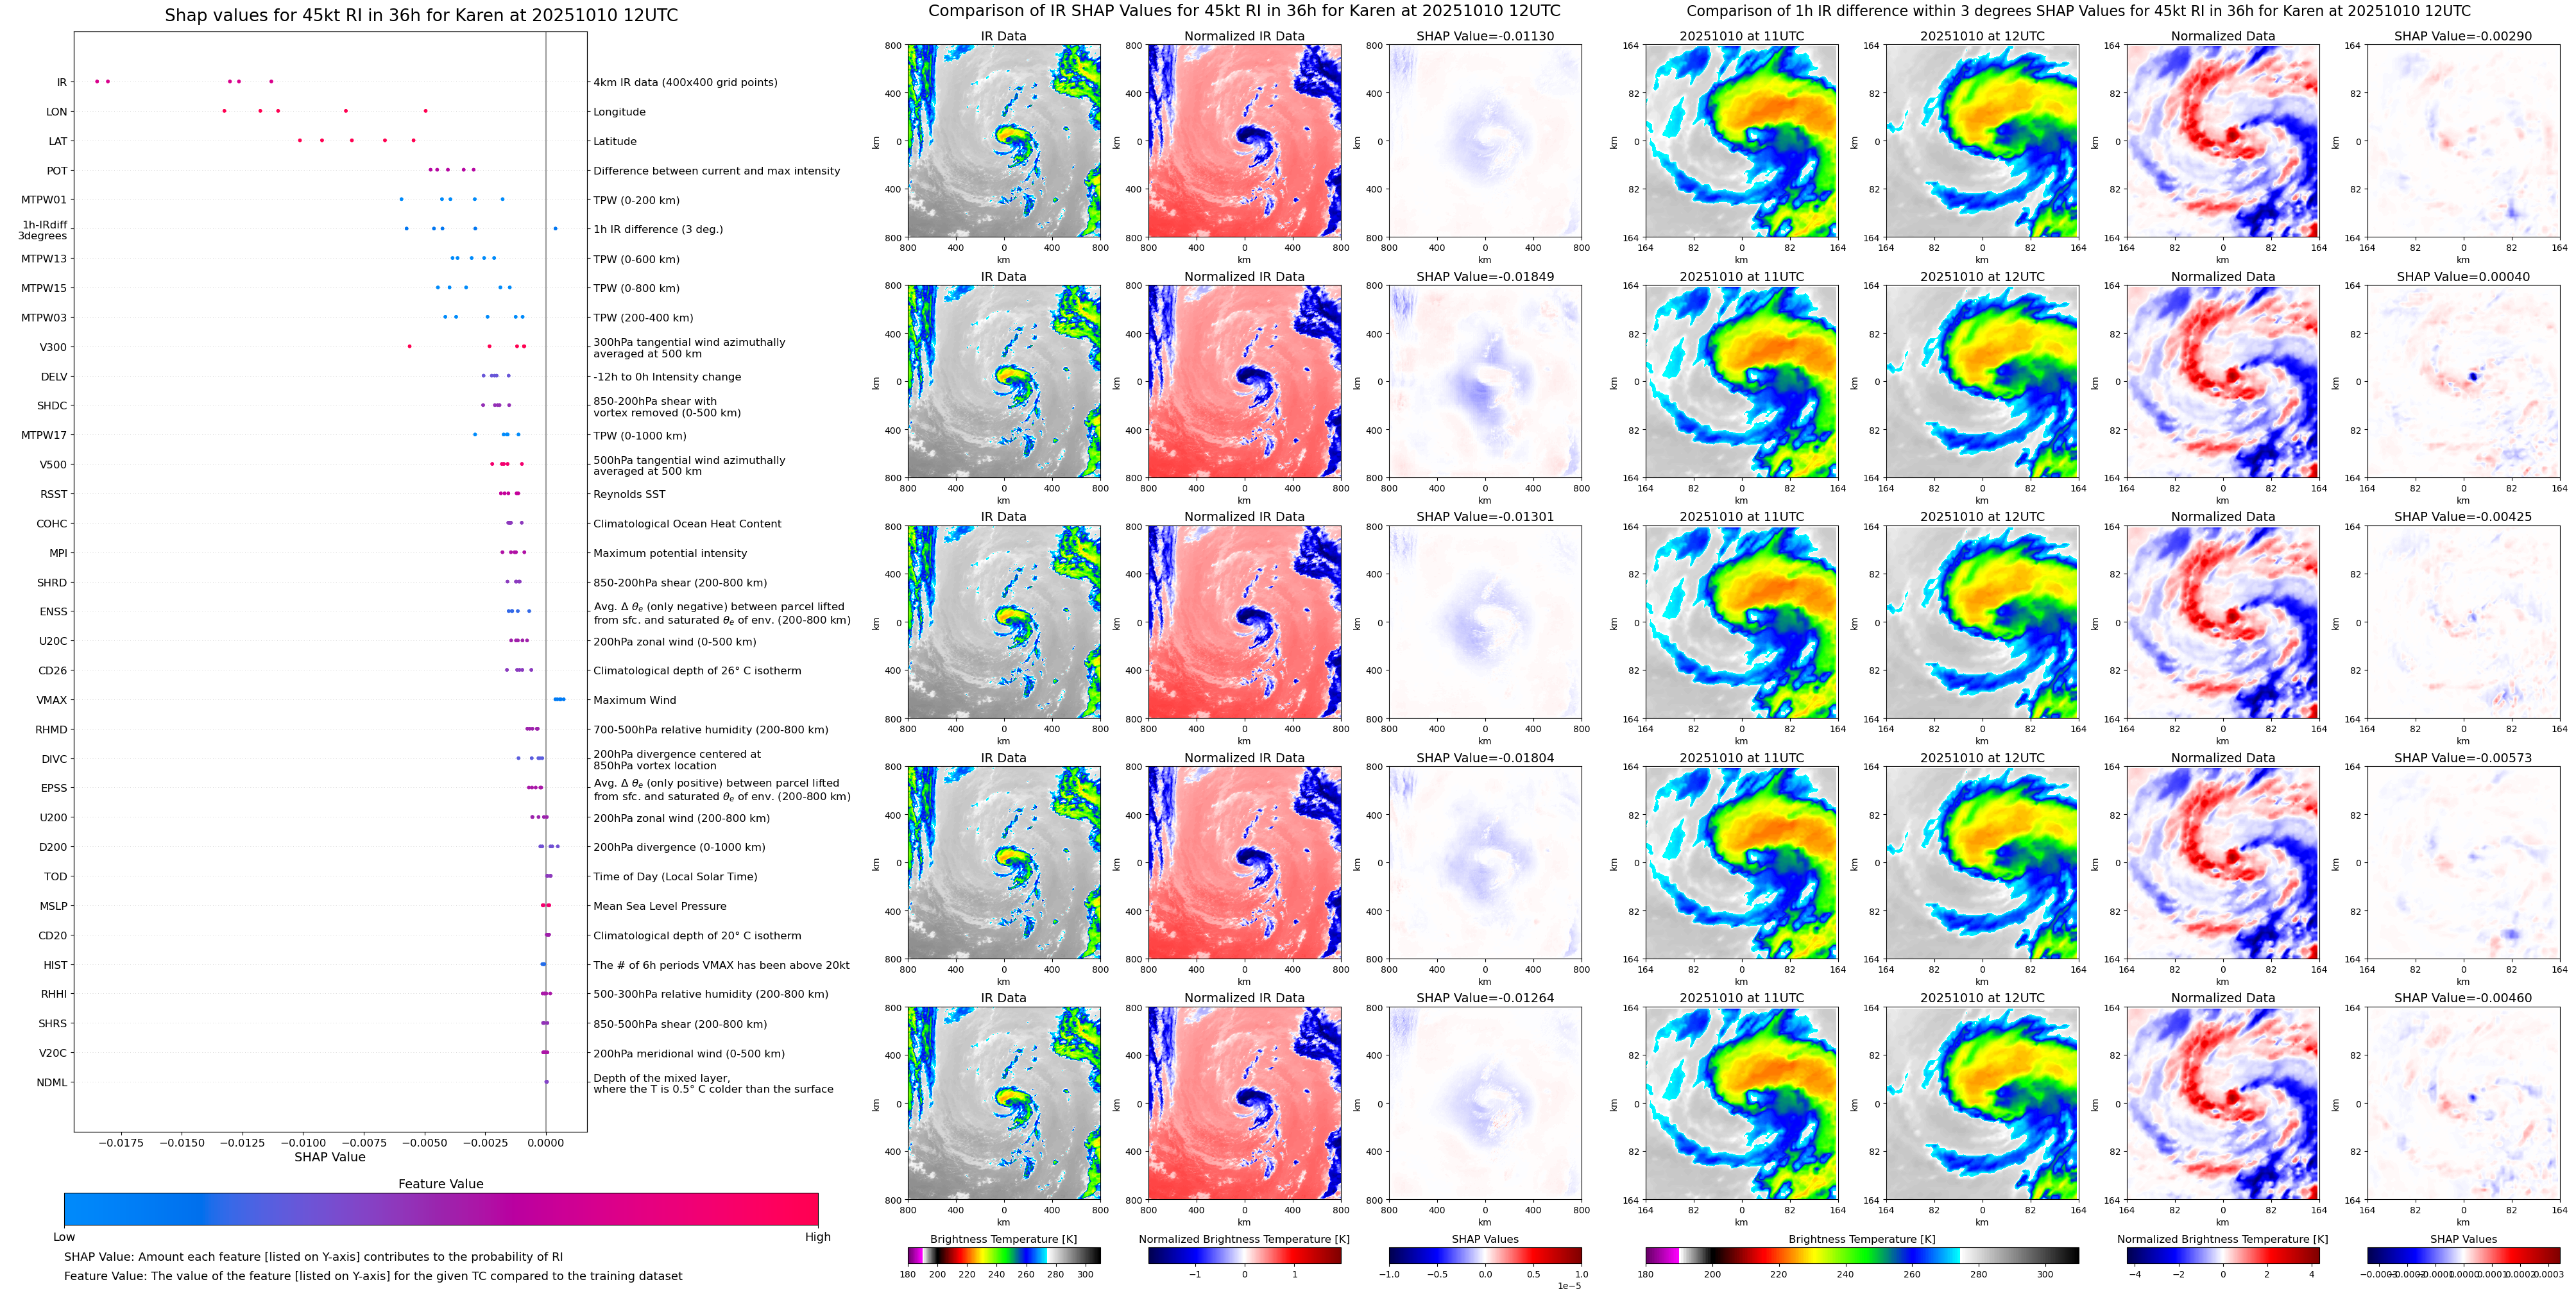Click the Normalized Brightness Temperature colorbar with -4 to 4
Screen dimensions: 2576x1289
2222,1255
